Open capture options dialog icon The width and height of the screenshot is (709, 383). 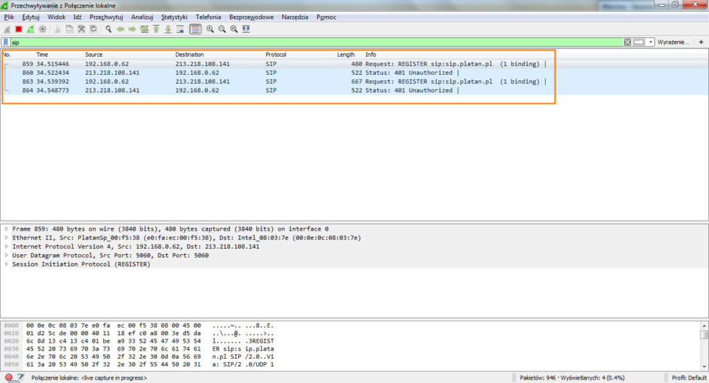click(x=42, y=29)
